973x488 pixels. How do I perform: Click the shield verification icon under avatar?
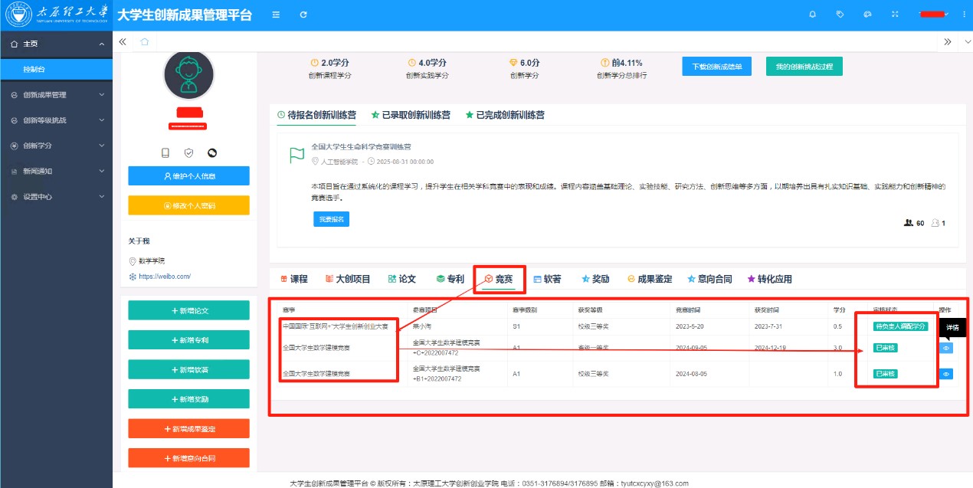tap(188, 152)
